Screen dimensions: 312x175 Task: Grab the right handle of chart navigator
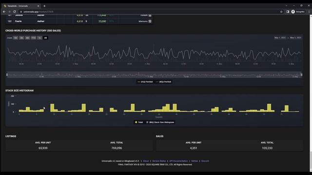pos(301,74)
